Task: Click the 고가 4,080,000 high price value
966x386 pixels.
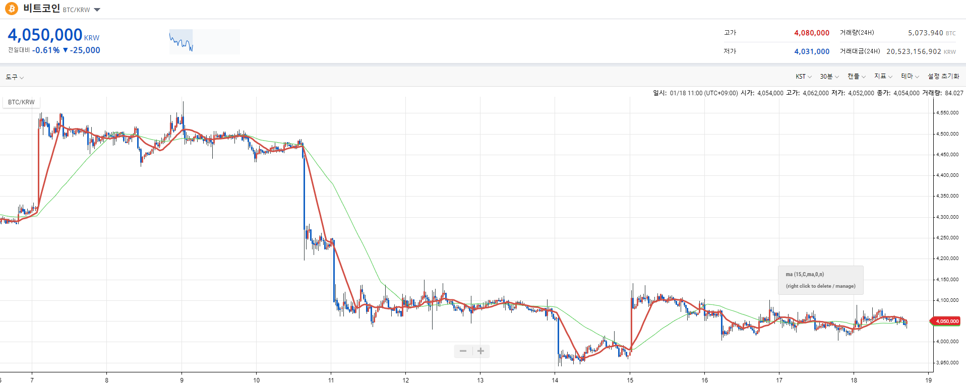Action: 812,33
